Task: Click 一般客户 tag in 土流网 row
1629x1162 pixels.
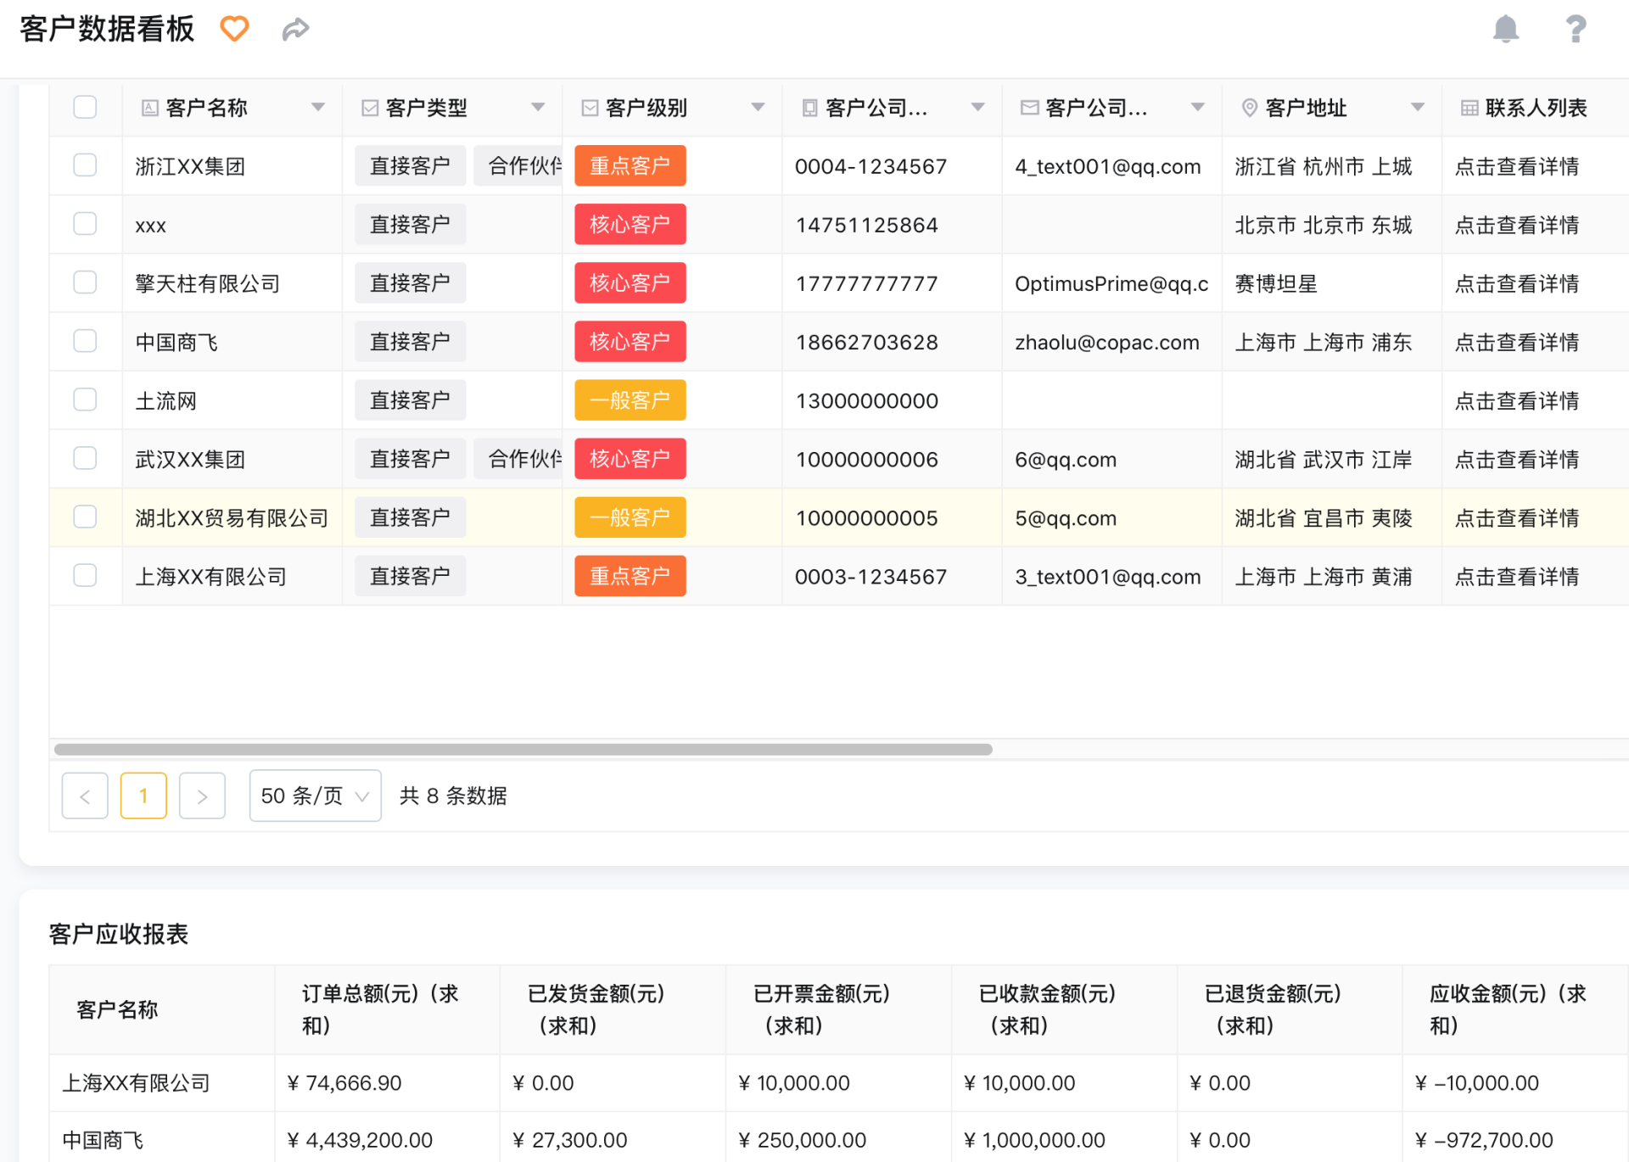Action: 630,400
